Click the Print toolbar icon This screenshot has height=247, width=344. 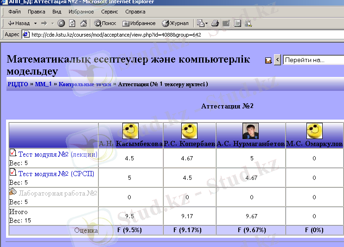pos(215,23)
